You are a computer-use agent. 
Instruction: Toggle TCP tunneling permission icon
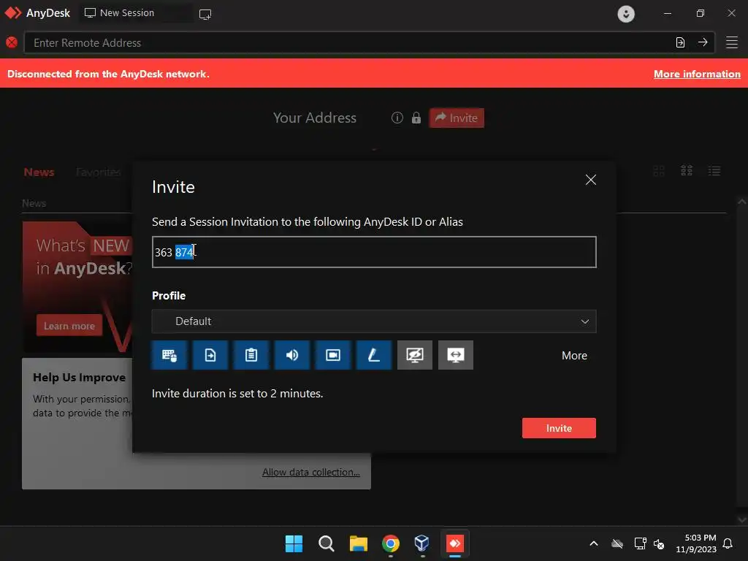click(456, 355)
